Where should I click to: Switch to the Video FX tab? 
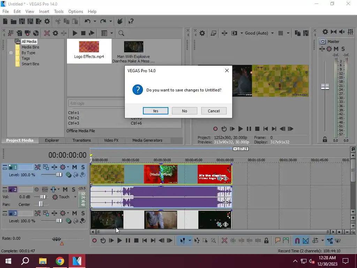pos(111,140)
